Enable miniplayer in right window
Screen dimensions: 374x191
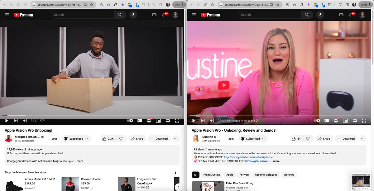tap(345, 121)
